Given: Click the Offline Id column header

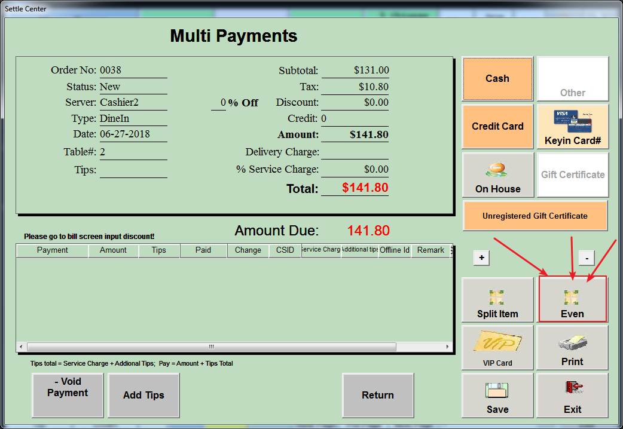Looking at the screenshot, I should tap(395, 250).
